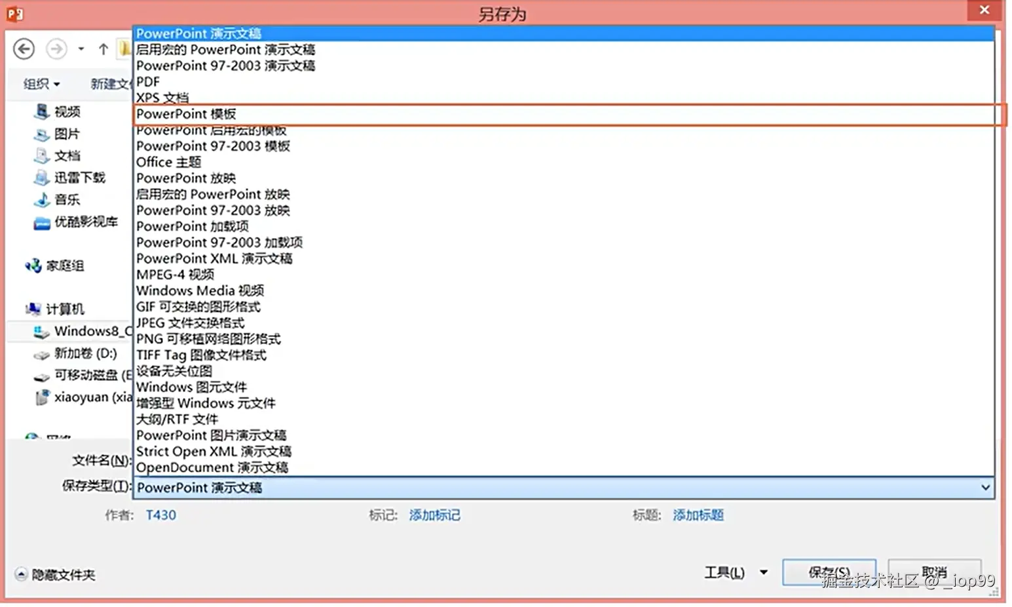1012x607 pixels.
Task: Collapse the 保存类型 combo box arrow
Action: point(985,487)
